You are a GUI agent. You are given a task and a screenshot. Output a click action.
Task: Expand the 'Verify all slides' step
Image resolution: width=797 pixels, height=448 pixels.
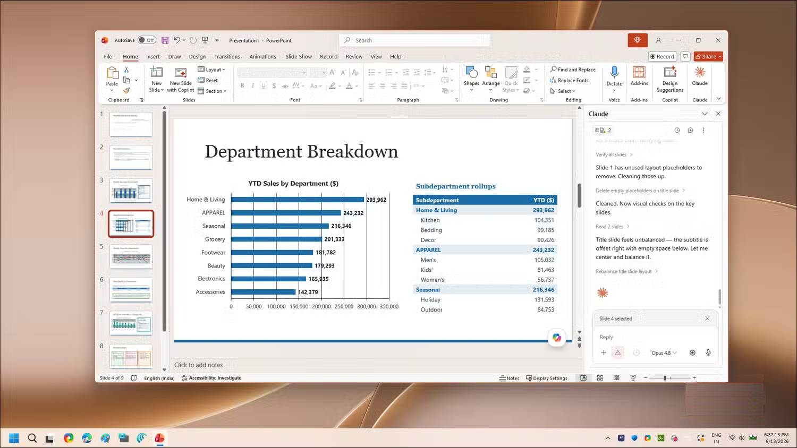click(614, 154)
